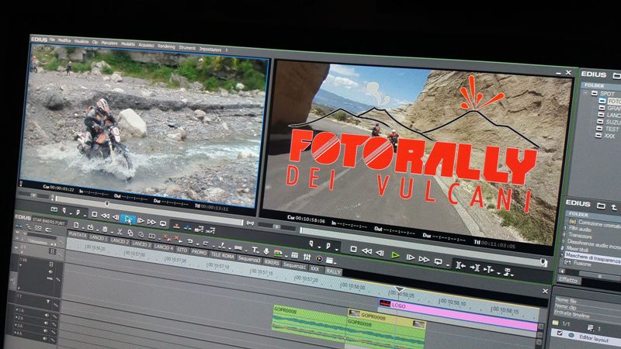
Task: Expand audio track 3A triangle
Action: pyautogui.click(x=16, y=325)
